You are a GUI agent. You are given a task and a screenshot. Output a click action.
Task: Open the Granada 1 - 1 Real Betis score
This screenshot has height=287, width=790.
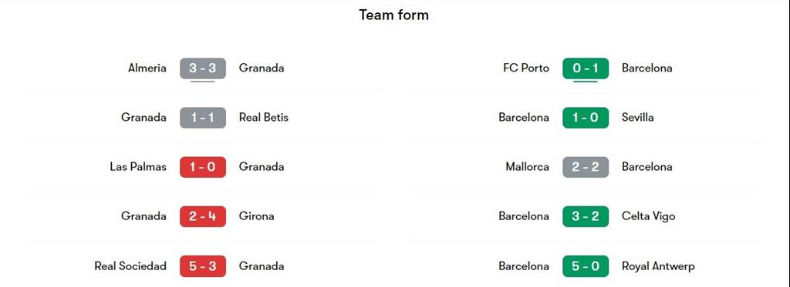203,118
